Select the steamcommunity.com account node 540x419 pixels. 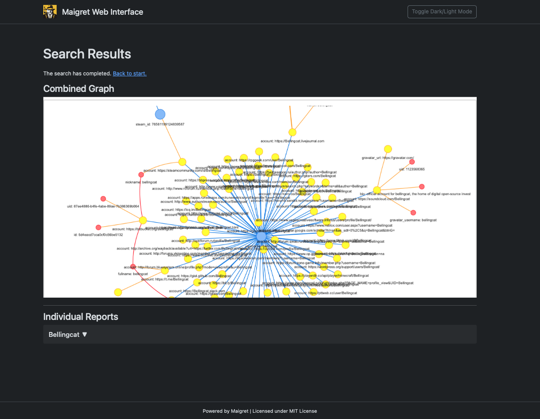click(182, 162)
